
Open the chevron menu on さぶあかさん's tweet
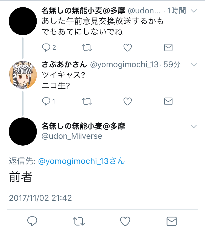194,65
